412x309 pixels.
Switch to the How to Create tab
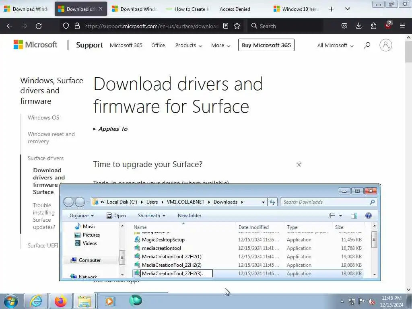pyautogui.click(x=188, y=9)
